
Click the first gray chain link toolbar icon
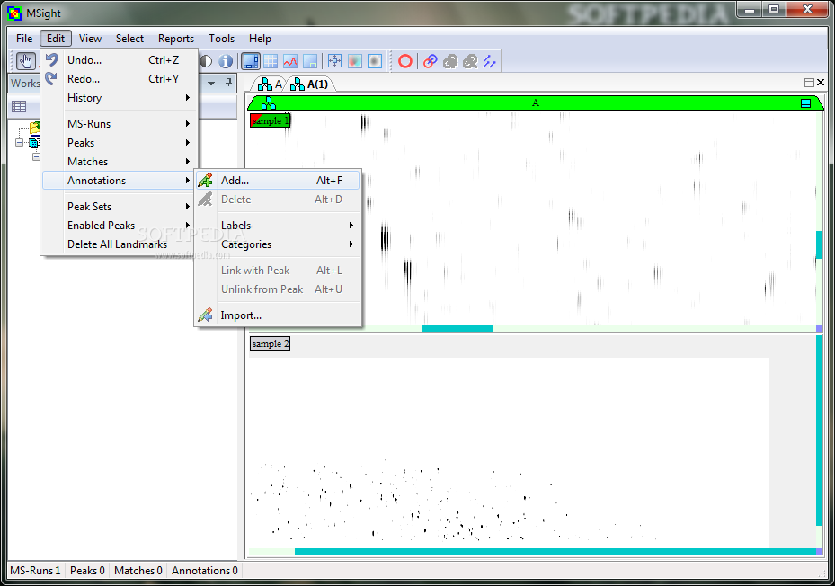point(450,61)
